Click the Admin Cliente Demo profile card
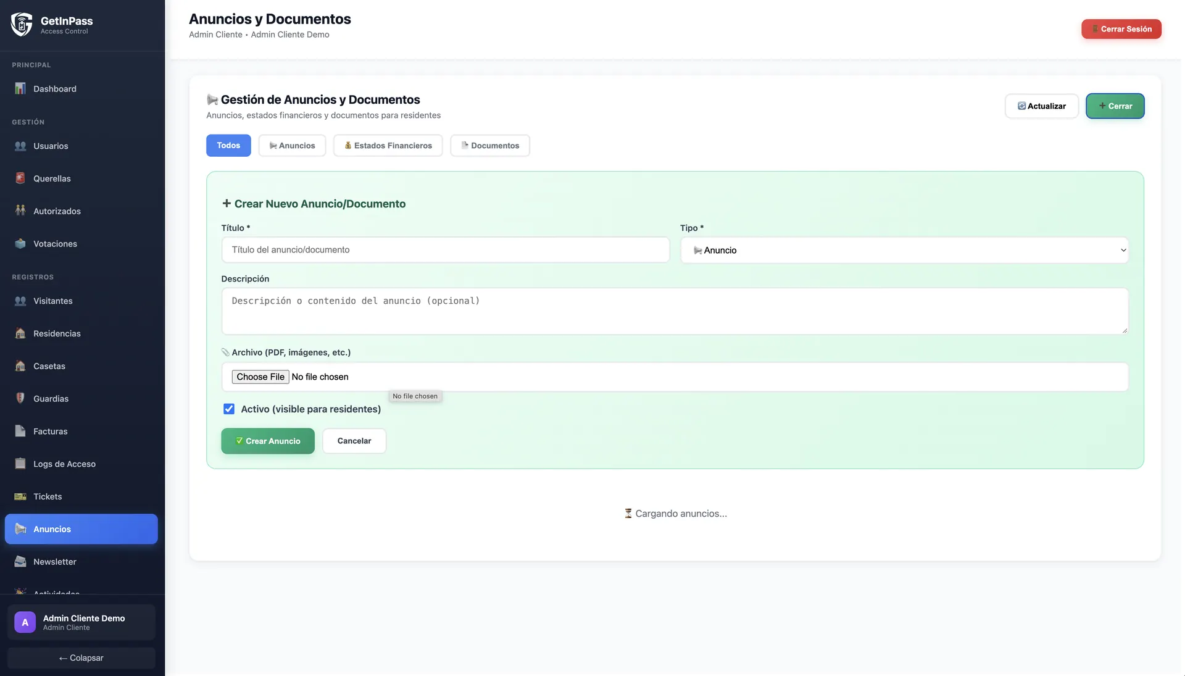 click(x=81, y=622)
